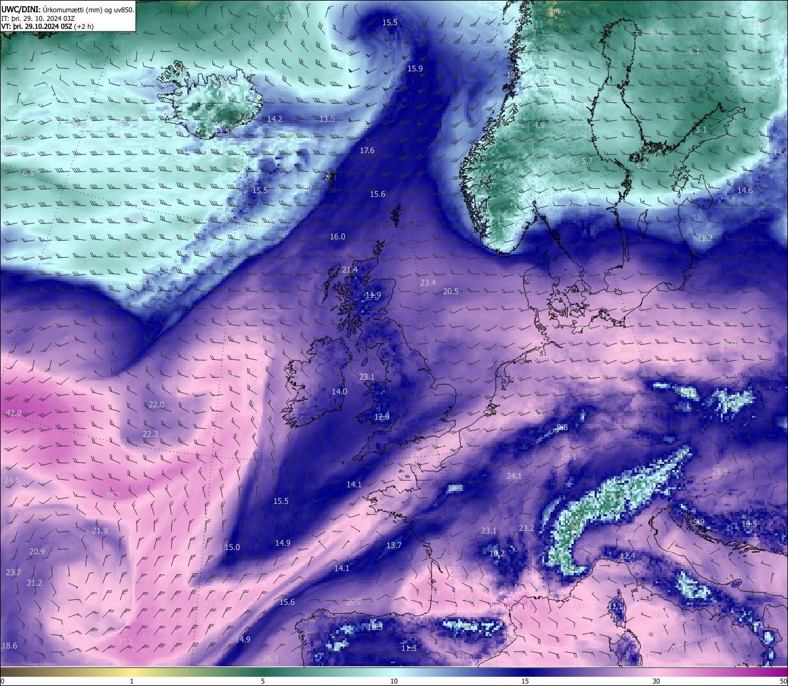Click the legend label 1 on the colour scale
This screenshot has width=788, height=686.
(132, 681)
